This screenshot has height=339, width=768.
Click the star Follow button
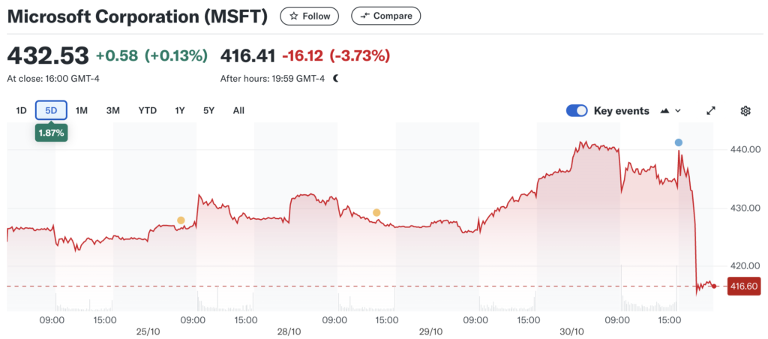310,16
